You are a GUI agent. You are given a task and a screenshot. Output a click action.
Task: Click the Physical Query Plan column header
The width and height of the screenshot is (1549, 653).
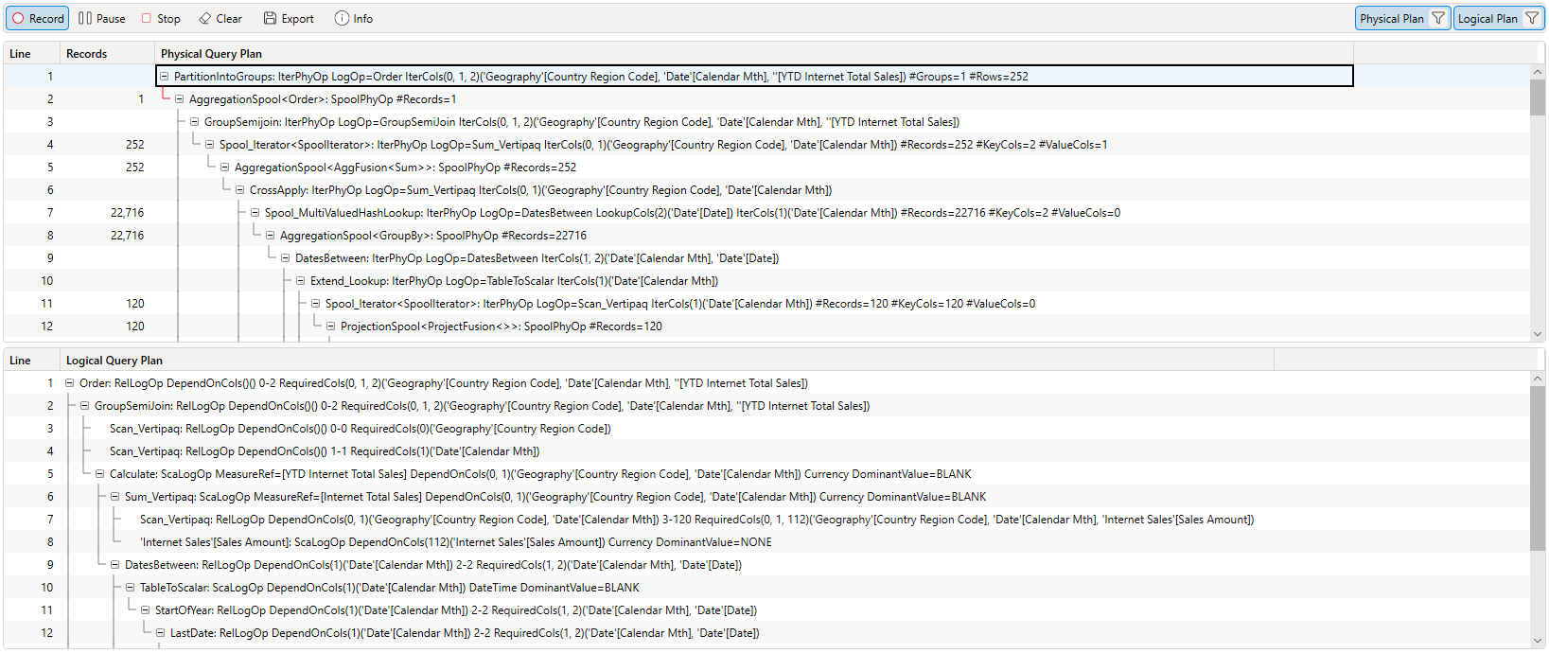[x=211, y=54]
